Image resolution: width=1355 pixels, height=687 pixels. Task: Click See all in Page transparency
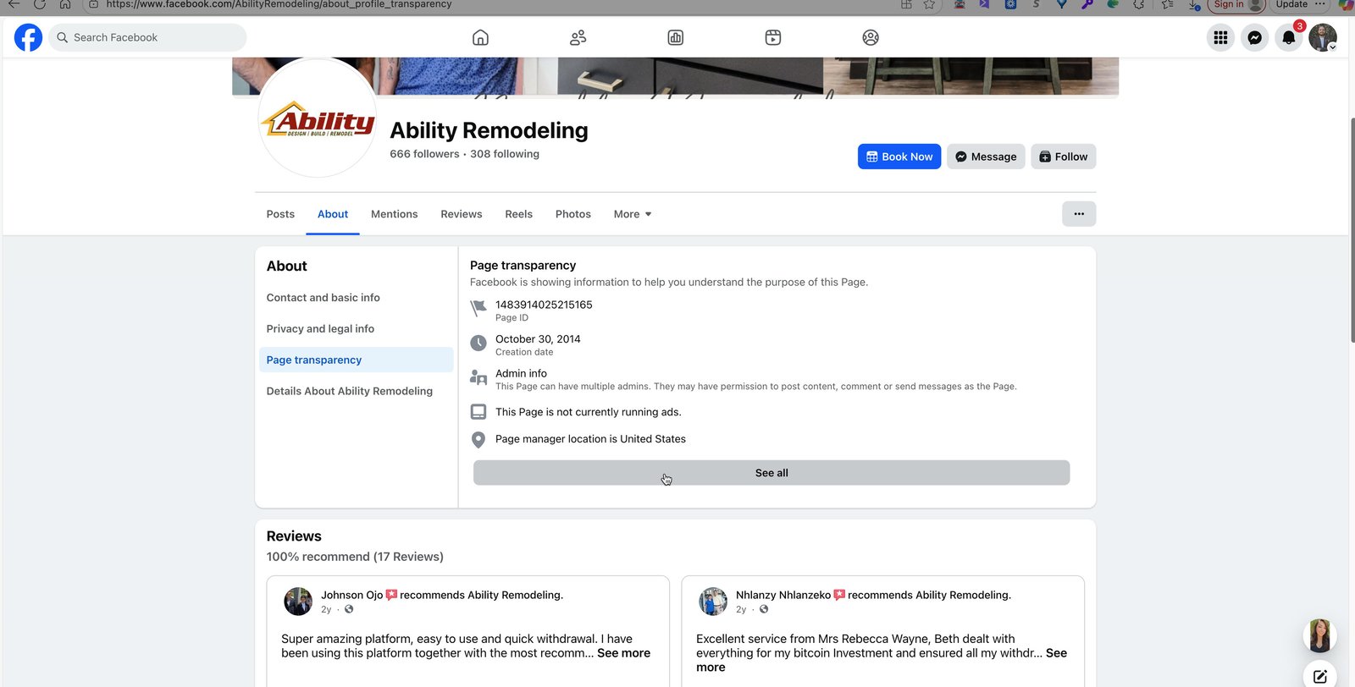point(772,473)
